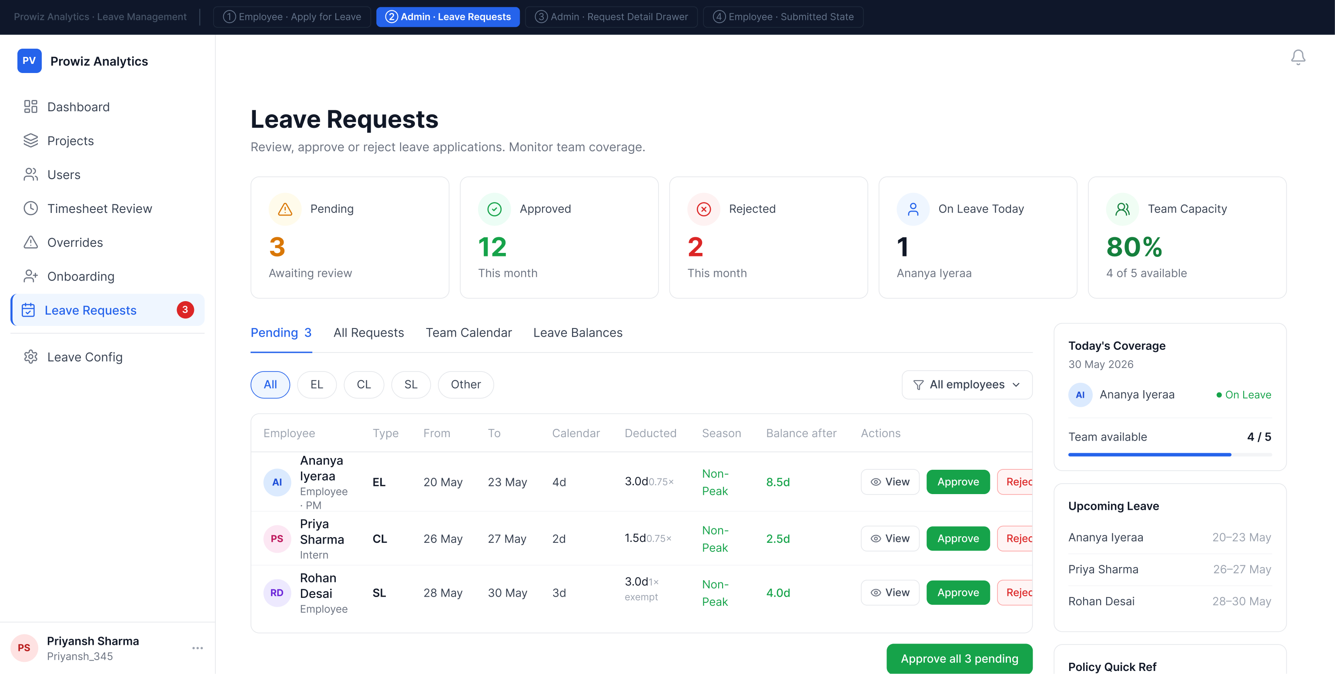Click the PS avatar of Priyansh Sharma
1335x674 pixels.
coord(24,648)
